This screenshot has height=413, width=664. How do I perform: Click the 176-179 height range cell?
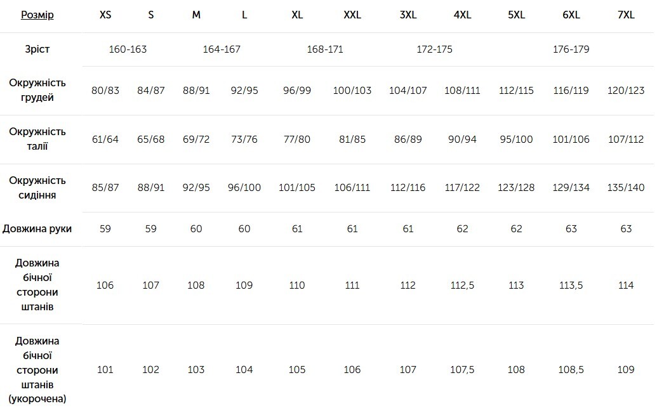571,49
